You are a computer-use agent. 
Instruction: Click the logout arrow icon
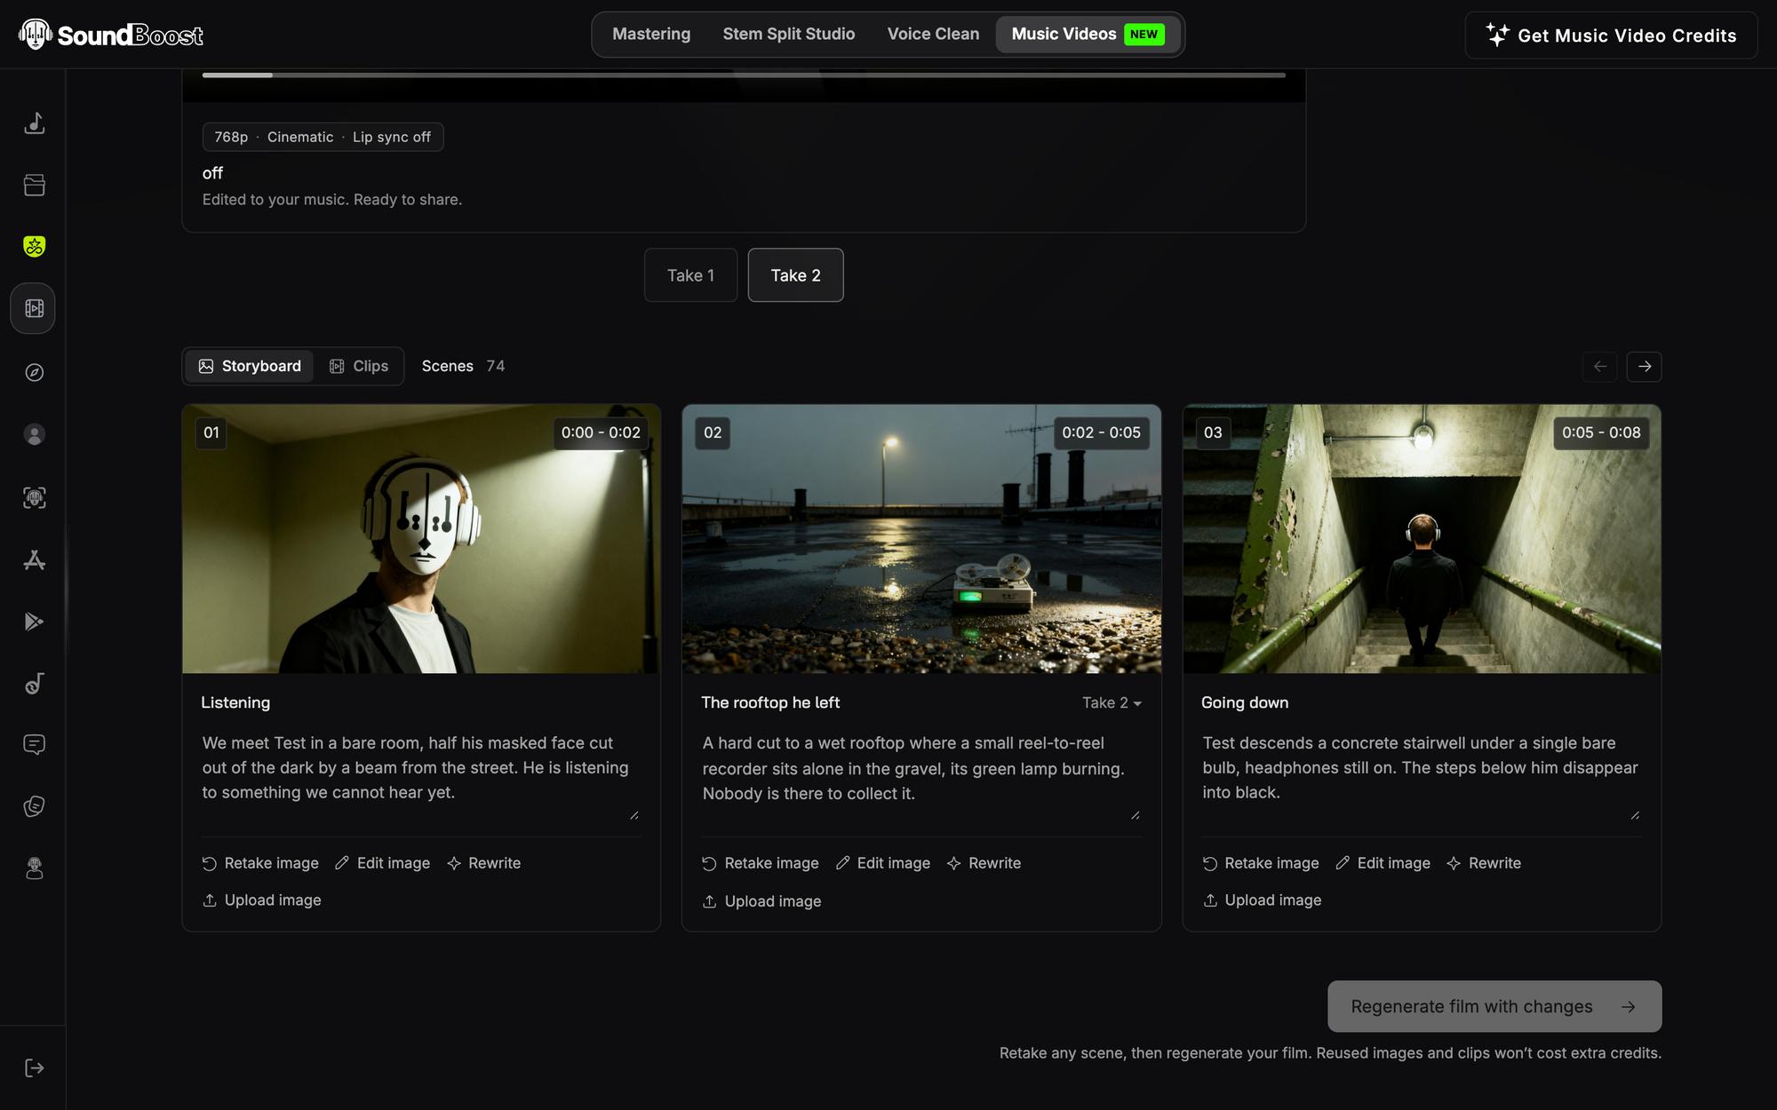point(34,1067)
